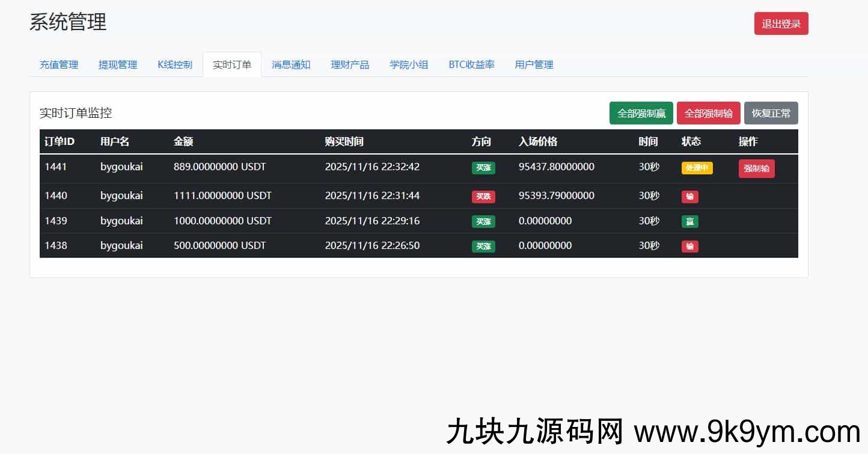
Task: Click the yellow 处理中 status badge
Action: [697, 168]
